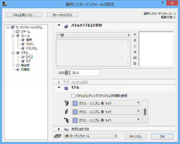Screen dimensions: 180x144
Task: Click the キャンセル button
Action: pos(135,137)
